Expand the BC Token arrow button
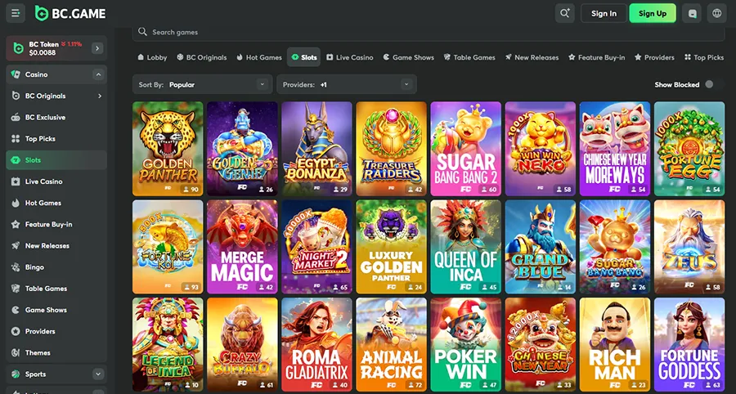Image resolution: width=736 pixels, height=394 pixels. click(97, 48)
